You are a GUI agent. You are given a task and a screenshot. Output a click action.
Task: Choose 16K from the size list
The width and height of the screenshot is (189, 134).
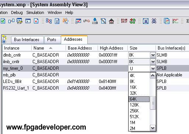139,87
